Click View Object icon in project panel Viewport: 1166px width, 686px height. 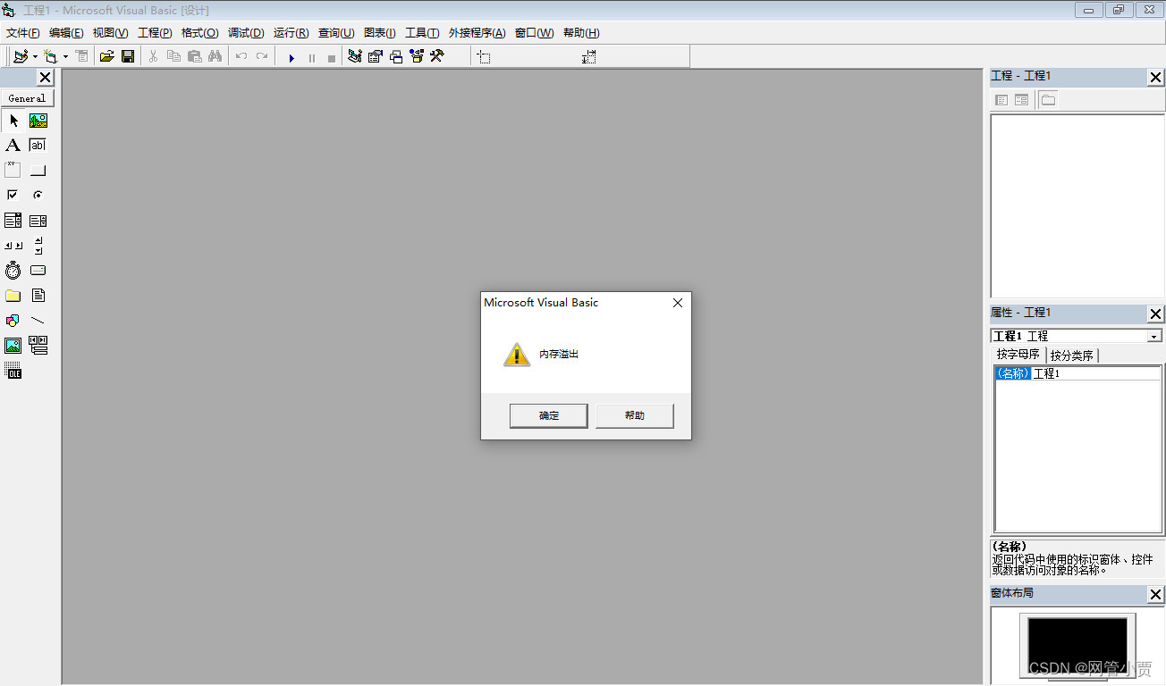pos(1021,100)
